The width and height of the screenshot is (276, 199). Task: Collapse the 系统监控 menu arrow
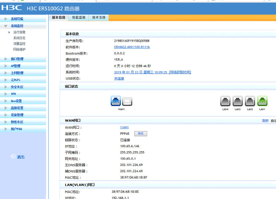tap(6, 26)
